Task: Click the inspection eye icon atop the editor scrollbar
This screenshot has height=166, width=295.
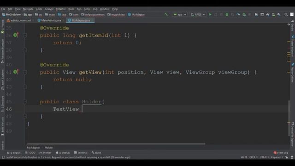Action: click(x=289, y=24)
